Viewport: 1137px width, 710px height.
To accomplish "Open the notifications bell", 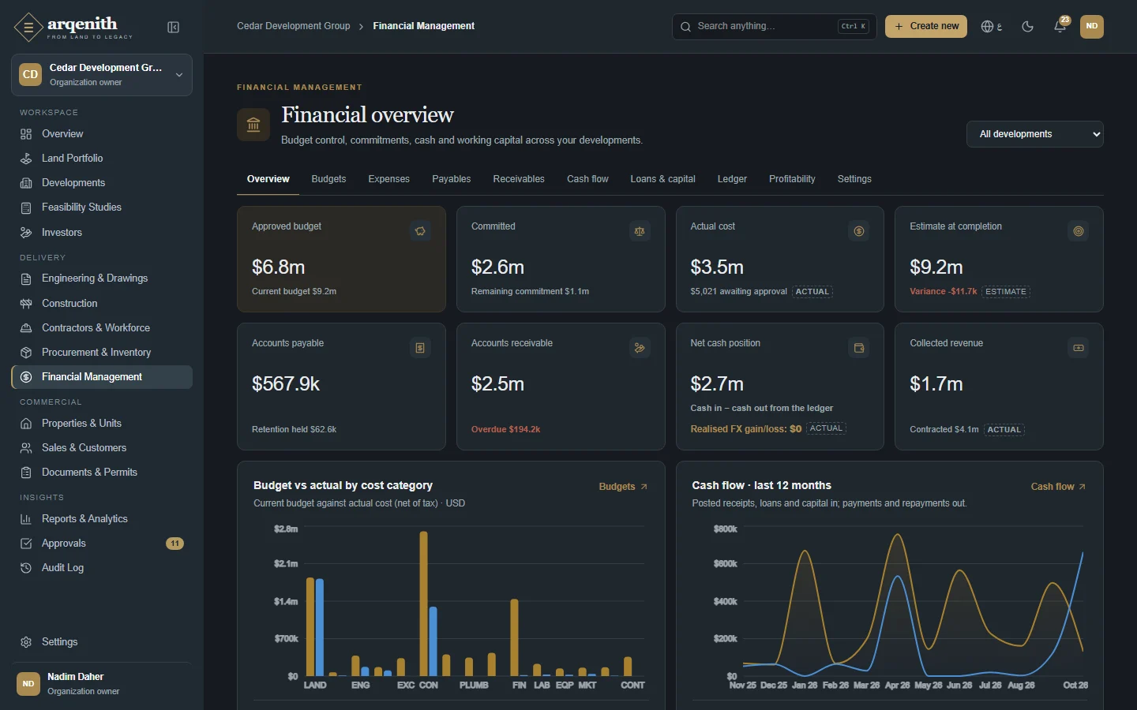I will (x=1060, y=26).
